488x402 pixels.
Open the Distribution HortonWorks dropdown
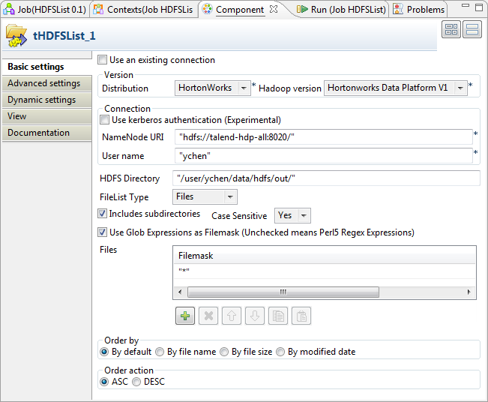(x=244, y=88)
